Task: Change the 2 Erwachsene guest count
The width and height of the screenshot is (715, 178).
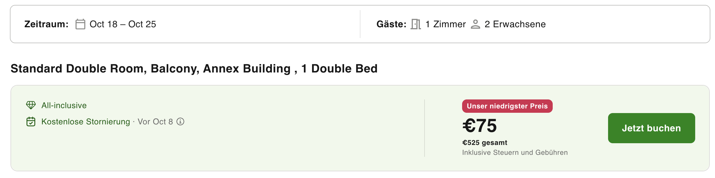Action: tap(515, 24)
